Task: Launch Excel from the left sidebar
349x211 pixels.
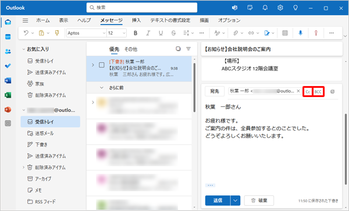Action: (x=8, y=95)
